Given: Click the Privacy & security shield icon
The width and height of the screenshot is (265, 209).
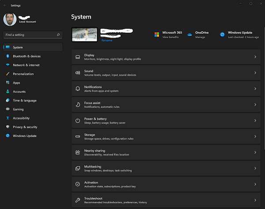Looking at the screenshot, I should [x=8, y=127].
